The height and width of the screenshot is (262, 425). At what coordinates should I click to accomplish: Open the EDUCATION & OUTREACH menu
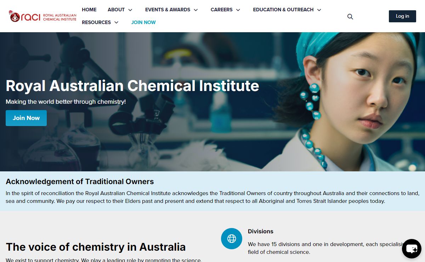coord(283,10)
